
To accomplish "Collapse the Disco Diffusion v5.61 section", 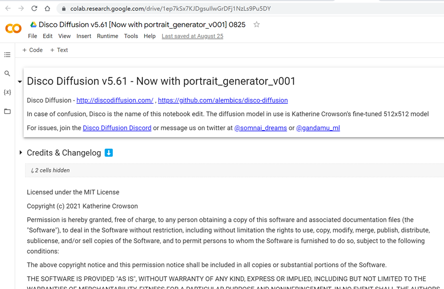I will coord(20,81).
